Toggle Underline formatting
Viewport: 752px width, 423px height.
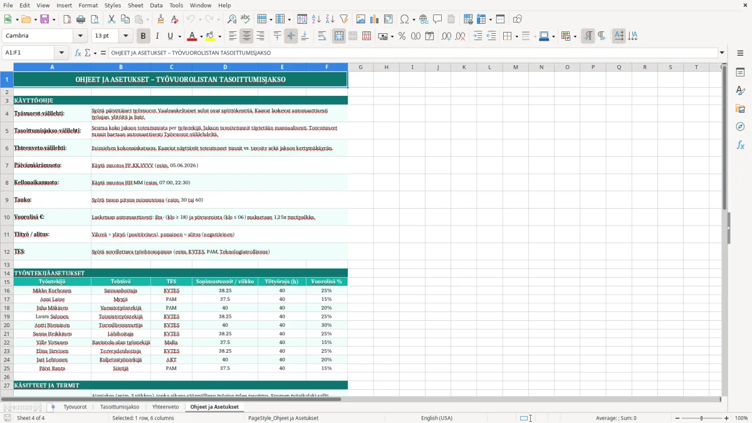170,36
